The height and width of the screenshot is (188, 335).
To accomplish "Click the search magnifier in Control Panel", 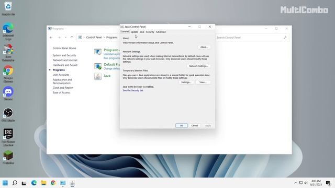I will pyautogui.click(x=285, y=38).
